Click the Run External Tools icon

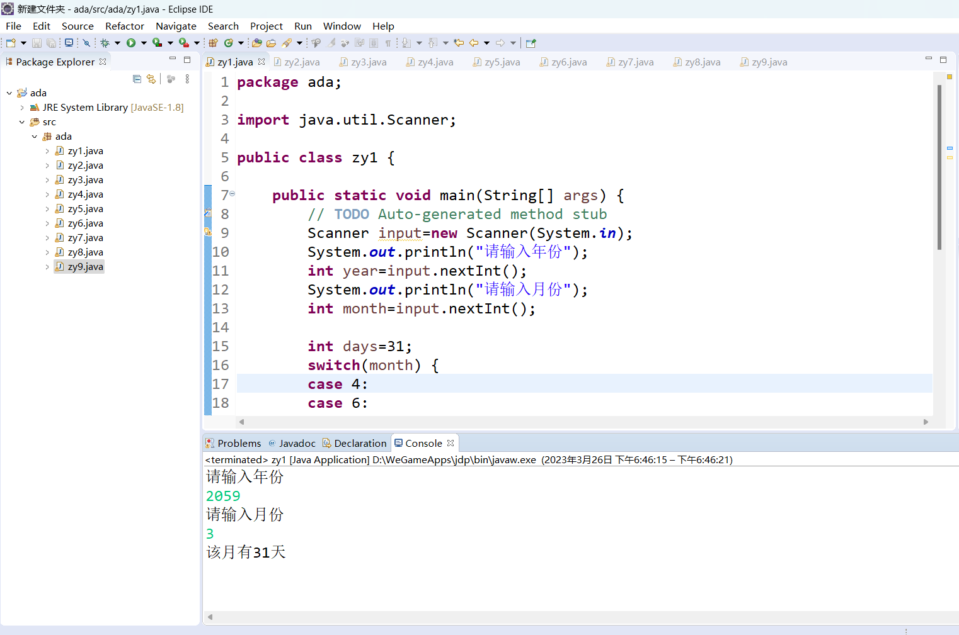click(x=183, y=43)
